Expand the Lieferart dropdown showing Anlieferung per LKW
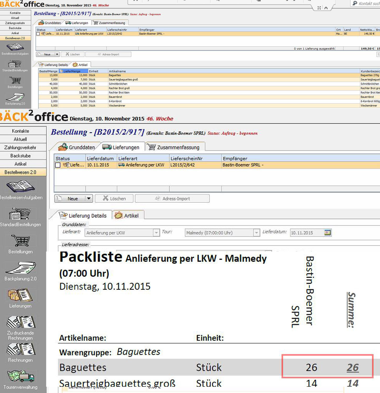This screenshot has width=380, height=393. 156,233
